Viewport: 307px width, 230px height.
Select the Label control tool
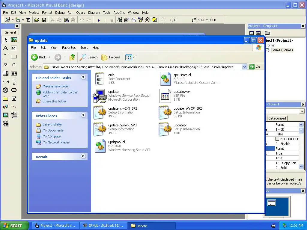tap(6, 48)
